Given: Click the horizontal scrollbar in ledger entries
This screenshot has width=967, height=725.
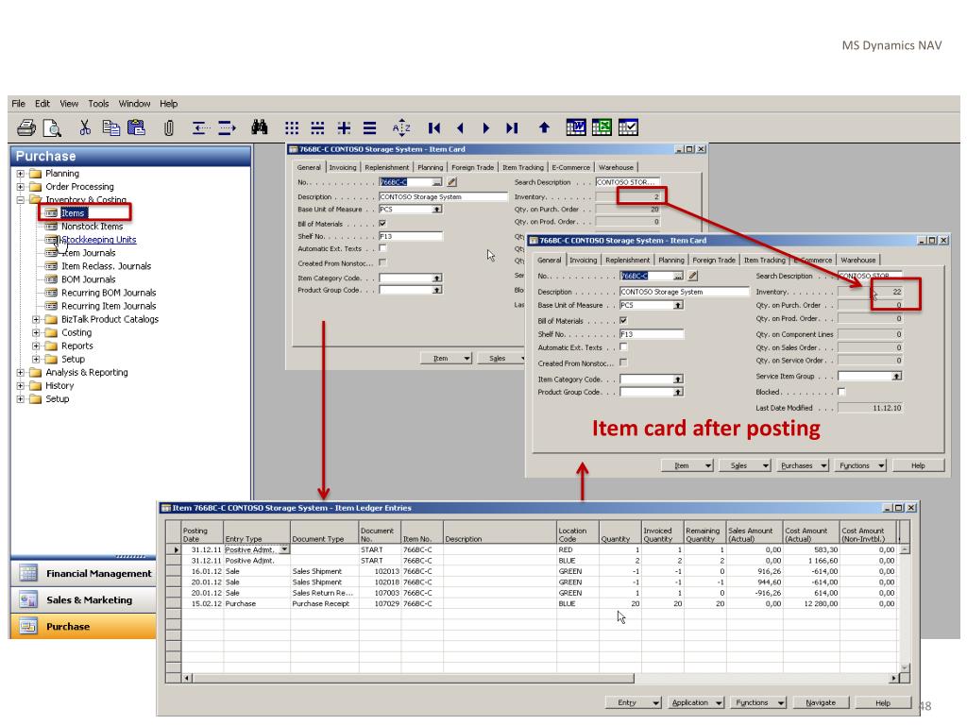Looking at the screenshot, I should pos(414,678).
